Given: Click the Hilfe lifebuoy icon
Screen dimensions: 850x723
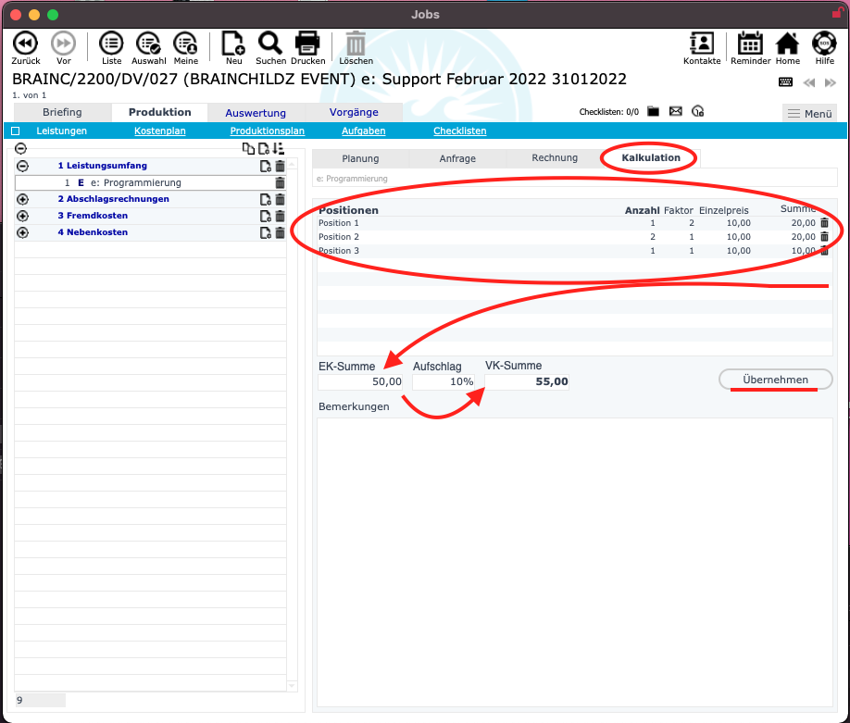Looking at the screenshot, I should 824,44.
